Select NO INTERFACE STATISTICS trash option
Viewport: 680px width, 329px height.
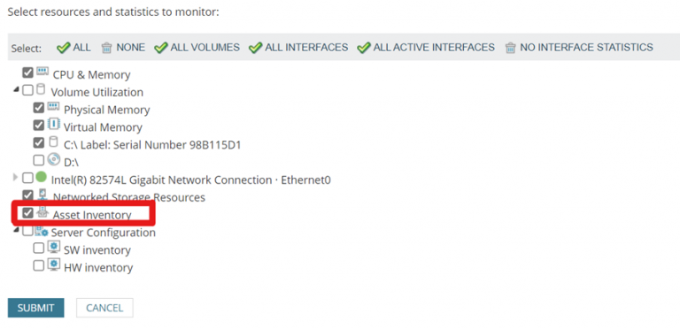tap(579, 47)
